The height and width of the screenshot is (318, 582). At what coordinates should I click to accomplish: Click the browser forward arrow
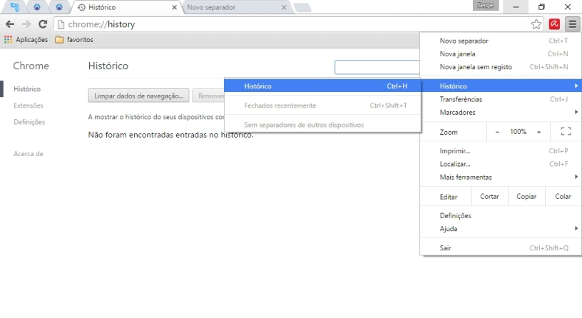[26, 24]
